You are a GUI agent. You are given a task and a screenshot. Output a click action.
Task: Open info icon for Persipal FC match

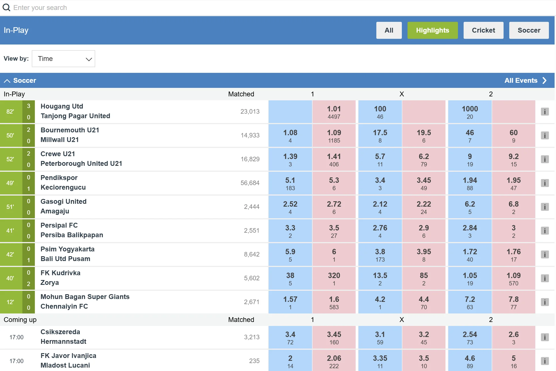(x=545, y=231)
